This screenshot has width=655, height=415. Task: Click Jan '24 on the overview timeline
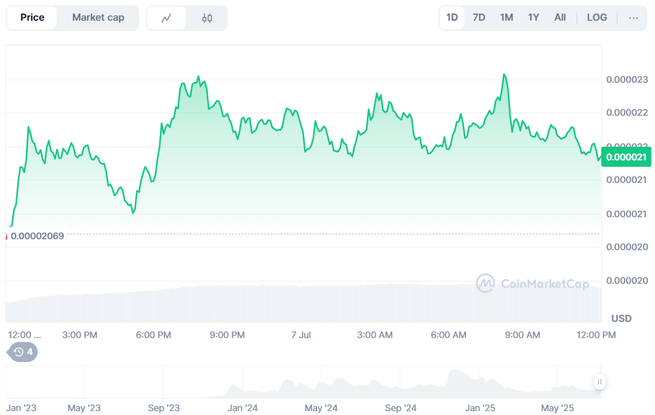coord(243,408)
